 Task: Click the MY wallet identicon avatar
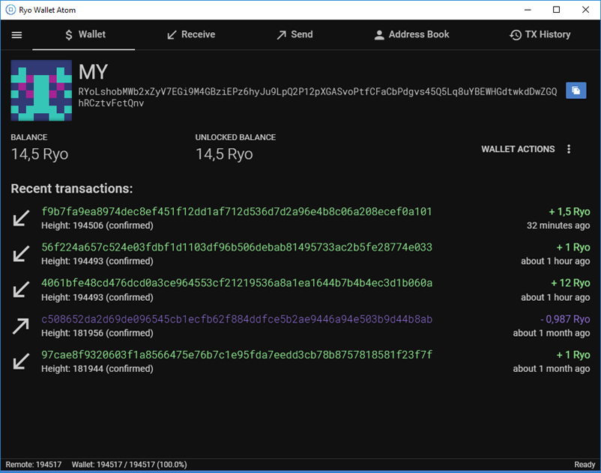pyautogui.click(x=41, y=91)
